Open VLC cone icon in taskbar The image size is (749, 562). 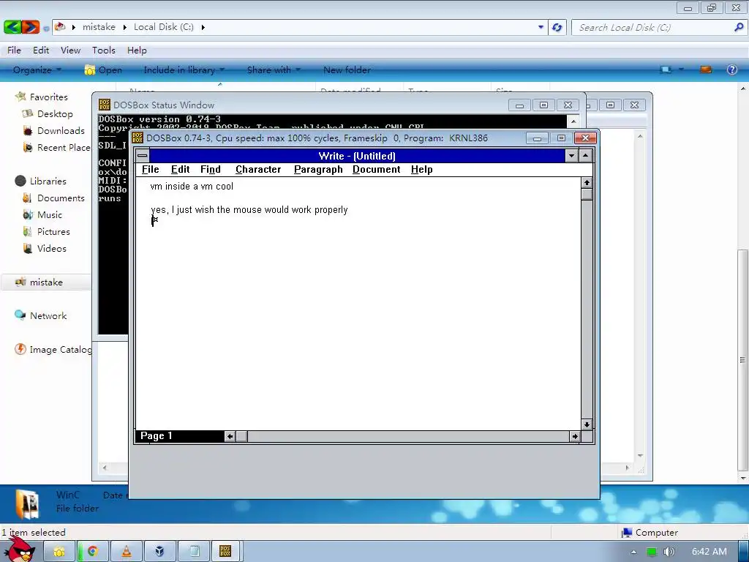click(126, 552)
